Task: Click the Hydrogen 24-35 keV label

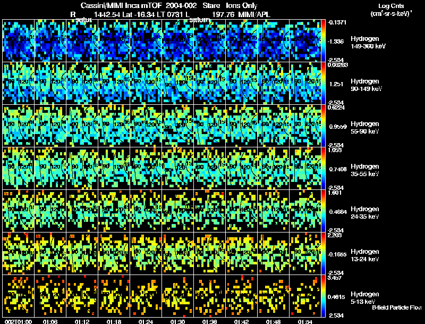Action: coord(365,213)
